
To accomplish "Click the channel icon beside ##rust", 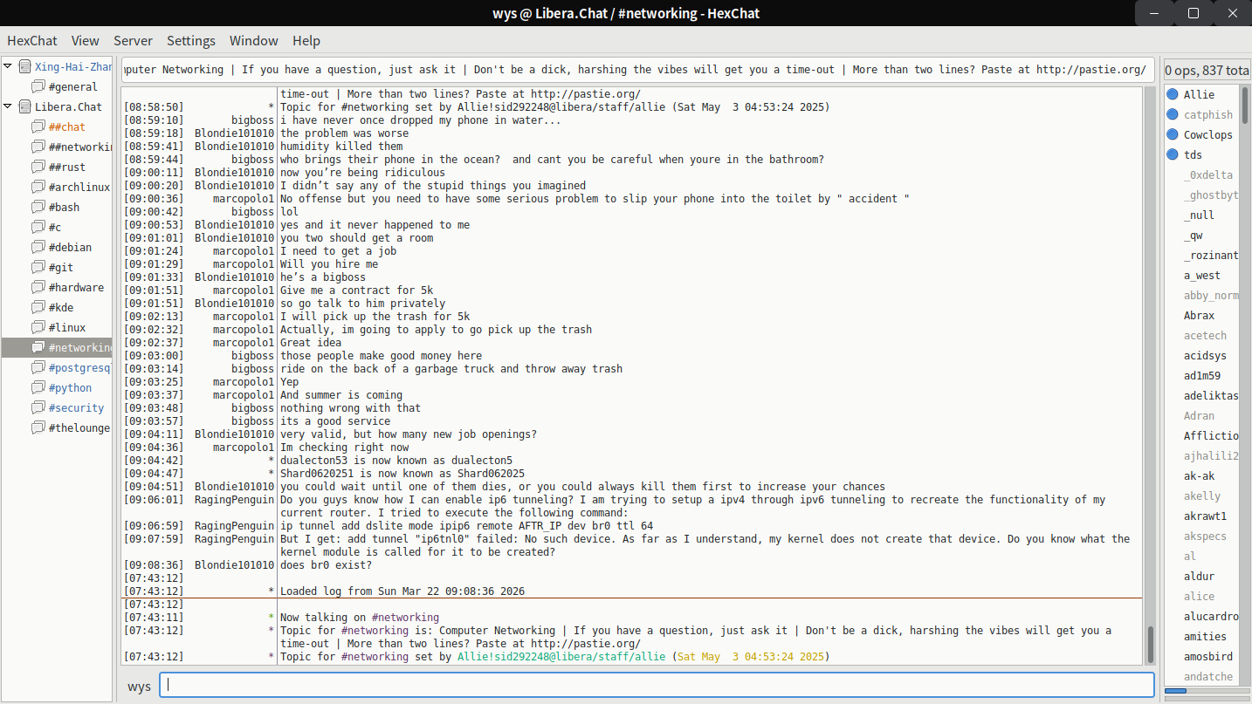I will click(x=38, y=167).
